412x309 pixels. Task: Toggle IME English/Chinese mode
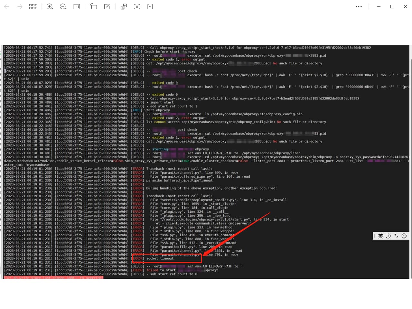click(x=381, y=236)
